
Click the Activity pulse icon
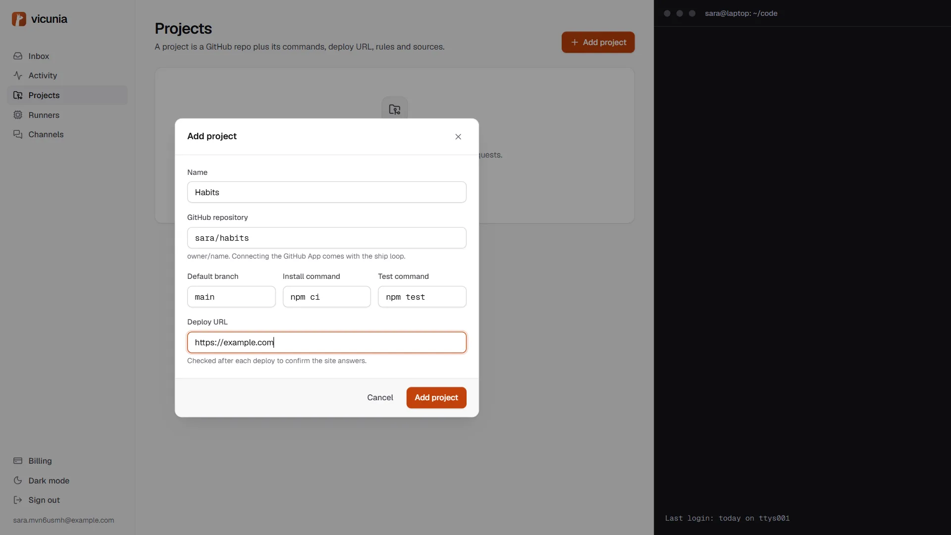point(18,75)
